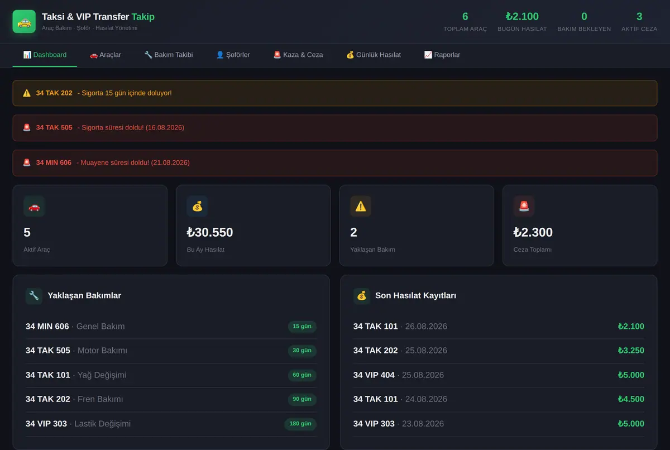Viewport: 670px width, 450px height.
Task: Select the ₺3.250 revenue amount
Action: (631, 351)
